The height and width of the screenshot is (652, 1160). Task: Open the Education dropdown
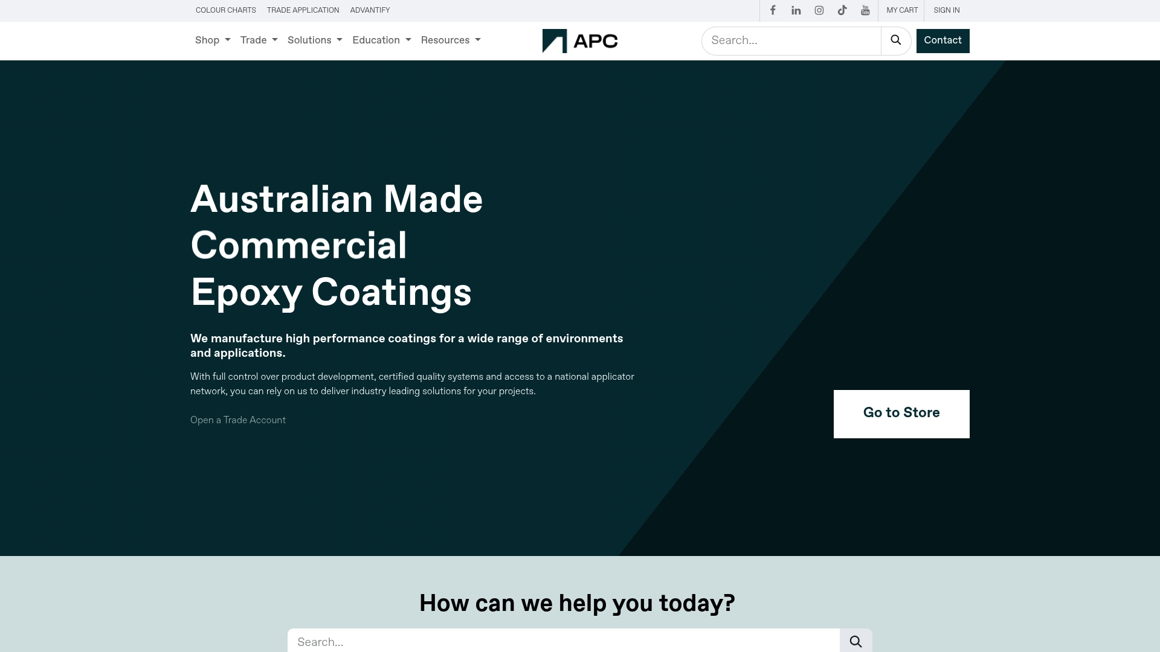click(x=381, y=40)
